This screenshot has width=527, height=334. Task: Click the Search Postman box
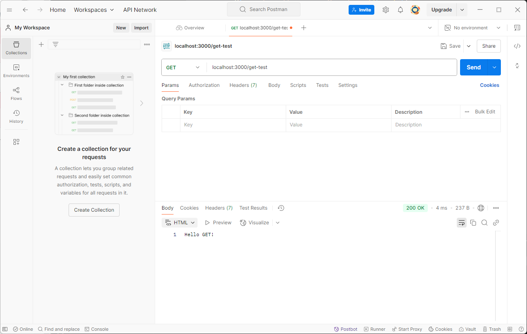(x=264, y=9)
